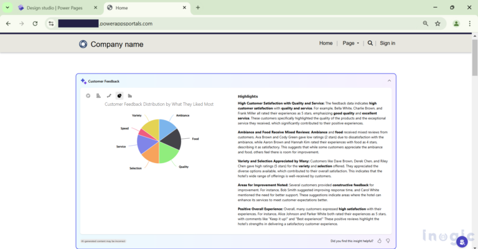Screen dimensions: 478x249
Task: Open Chrome three-dot menu
Action: tap(470, 24)
